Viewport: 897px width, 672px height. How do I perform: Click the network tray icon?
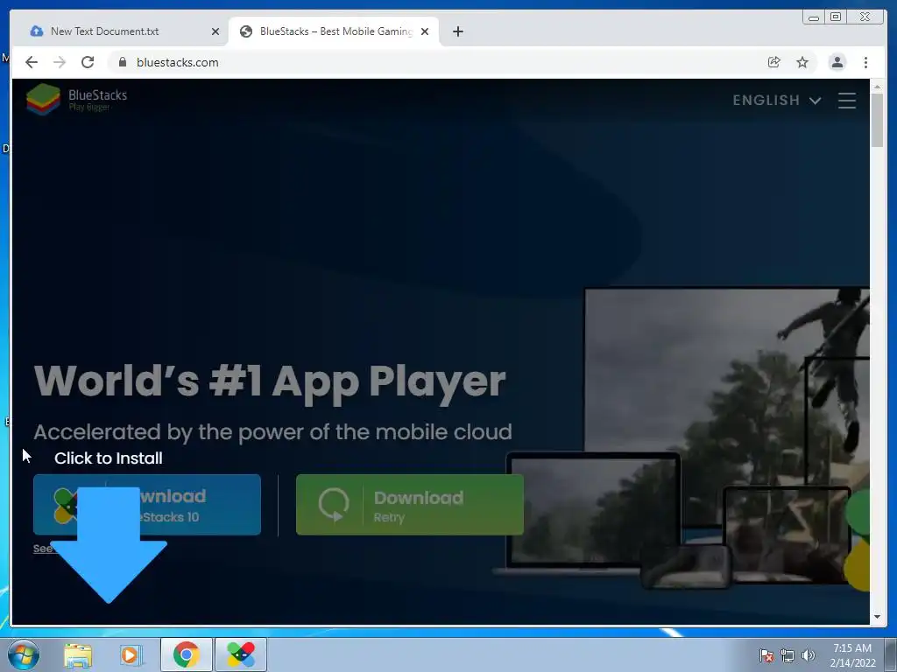[788, 655]
